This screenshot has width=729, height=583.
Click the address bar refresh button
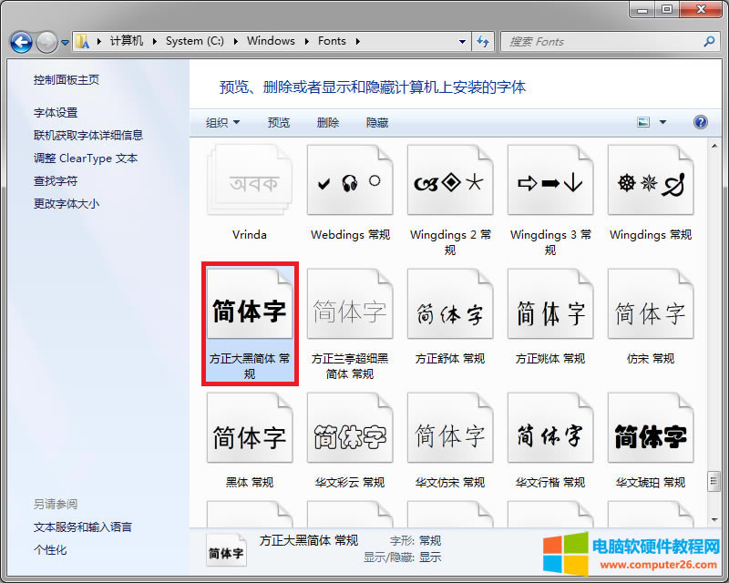tap(483, 41)
